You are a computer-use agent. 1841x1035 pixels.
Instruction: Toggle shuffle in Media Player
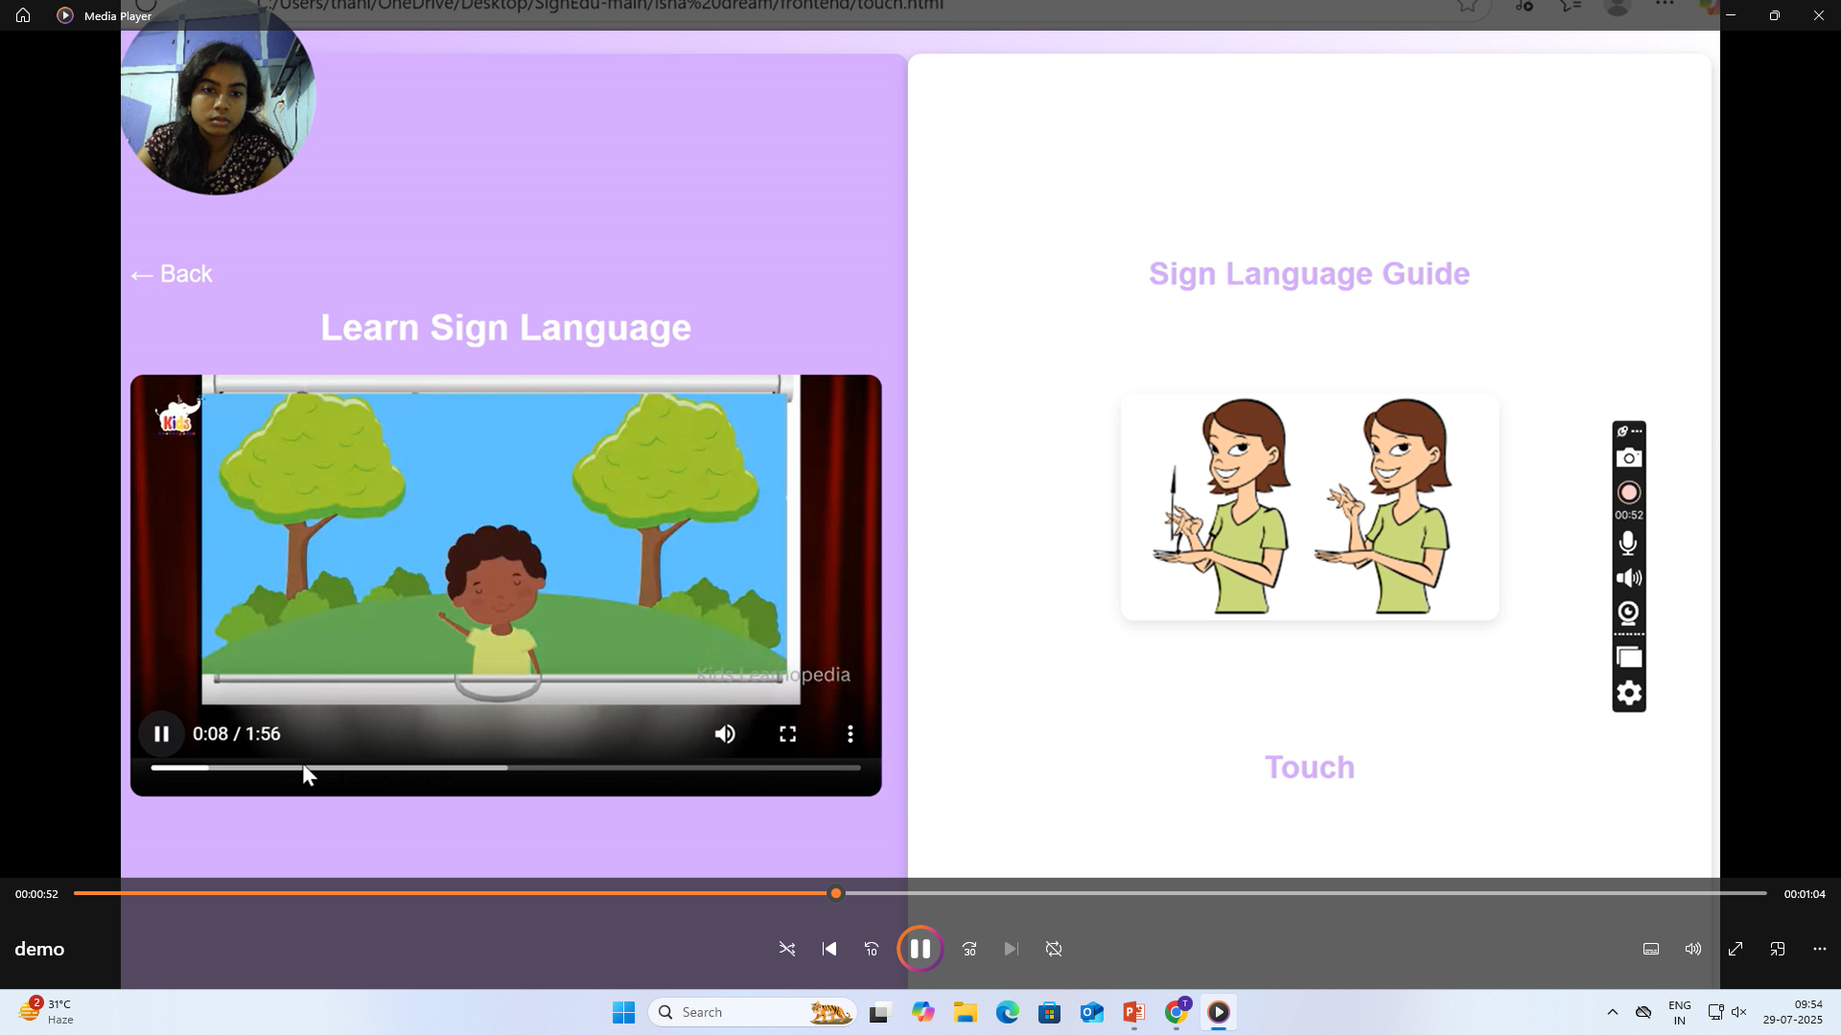(787, 949)
